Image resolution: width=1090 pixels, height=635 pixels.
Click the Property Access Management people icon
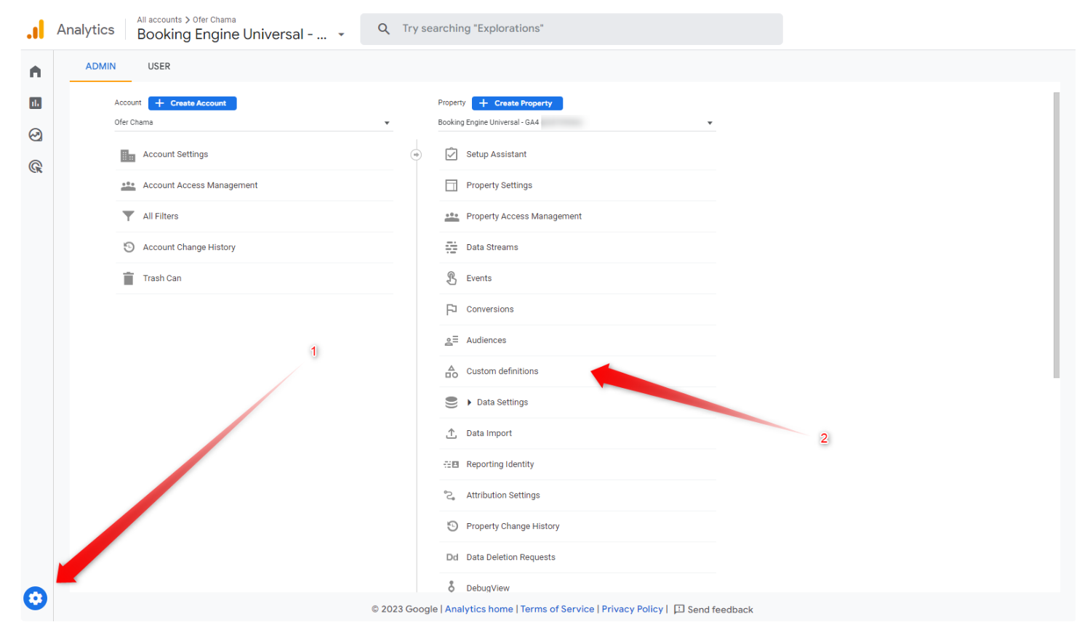pos(452,217)
